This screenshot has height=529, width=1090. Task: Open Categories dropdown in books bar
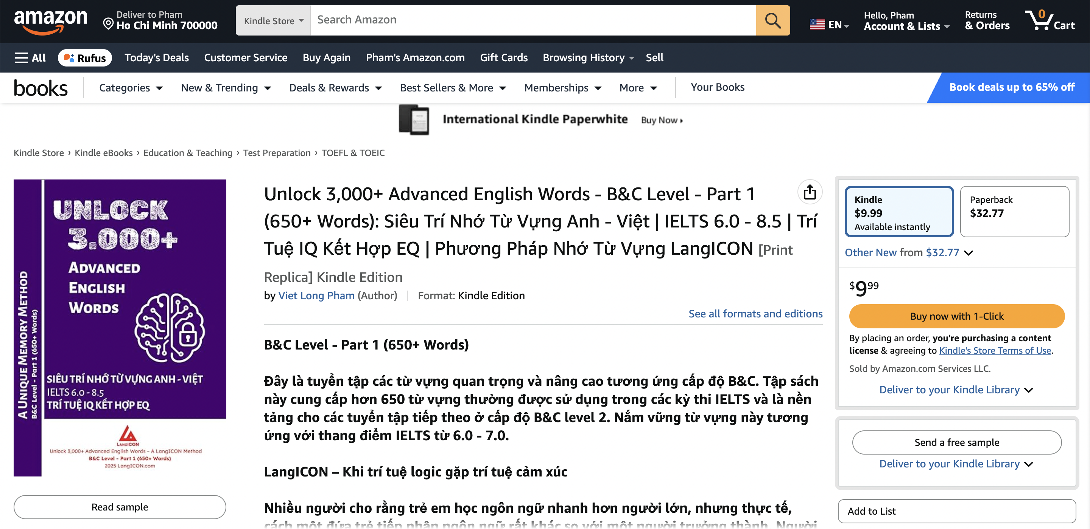tap(131, 88)
